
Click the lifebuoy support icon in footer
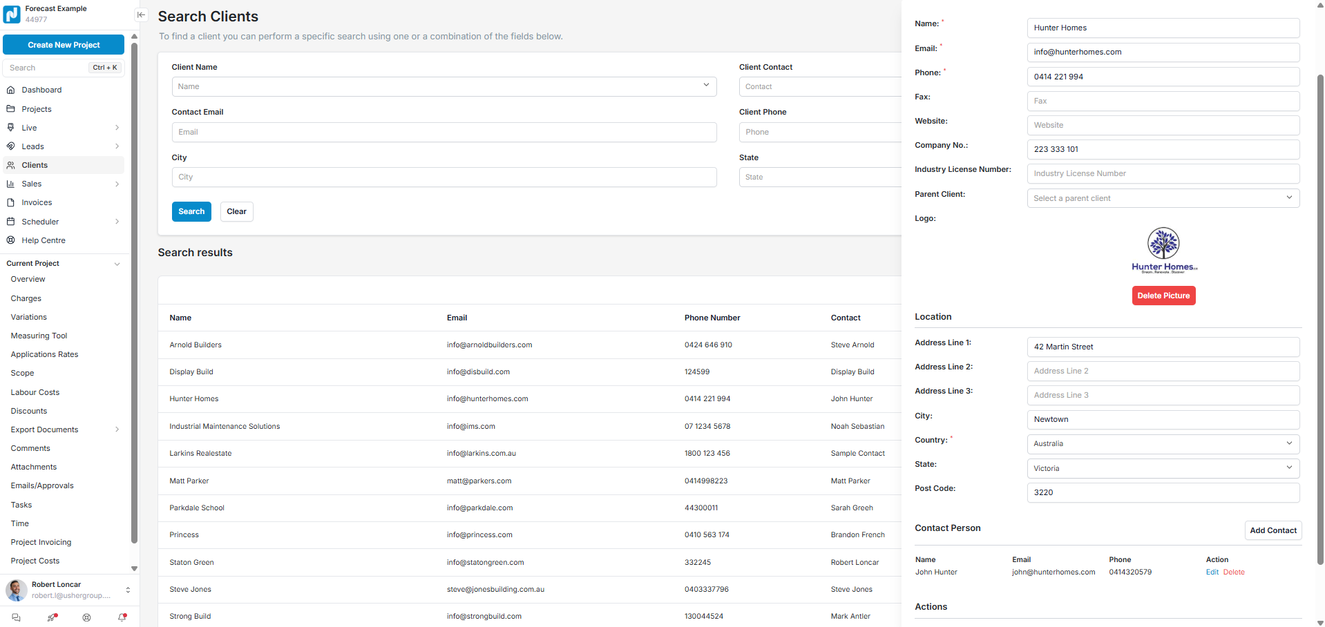click(86, 617)
